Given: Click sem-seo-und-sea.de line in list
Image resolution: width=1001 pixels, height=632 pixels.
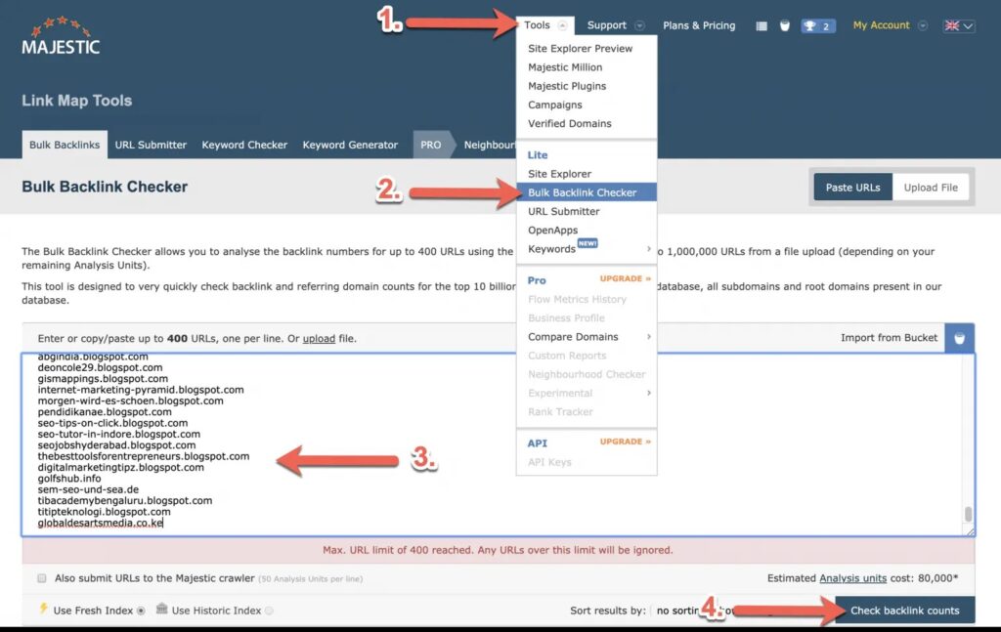Looking at the screenshot, I should coord(88,489).
